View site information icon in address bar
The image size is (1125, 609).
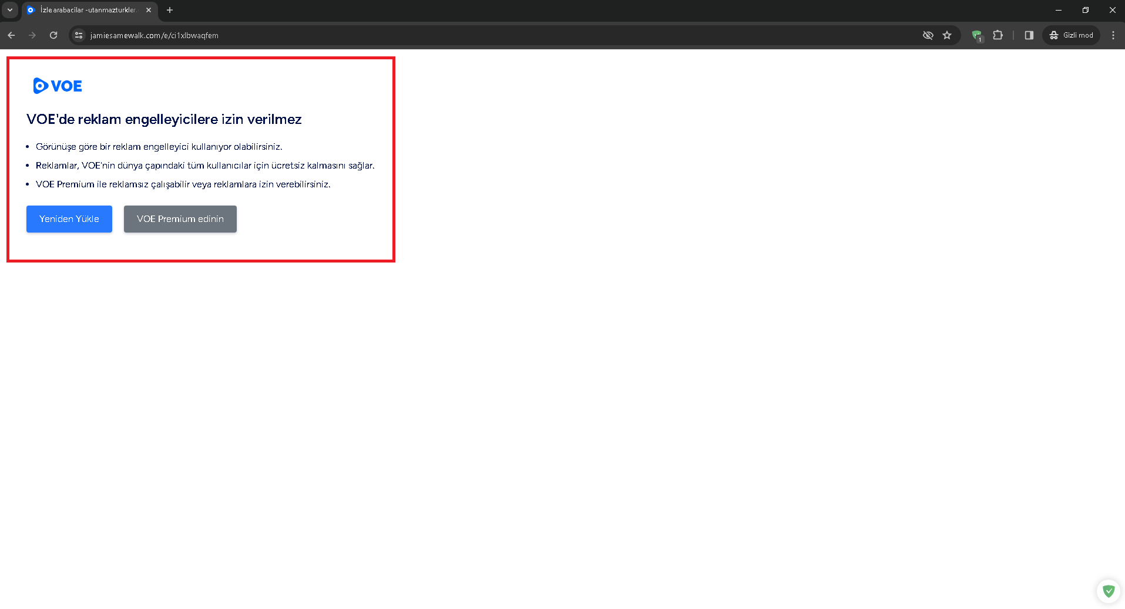[78, 35]
